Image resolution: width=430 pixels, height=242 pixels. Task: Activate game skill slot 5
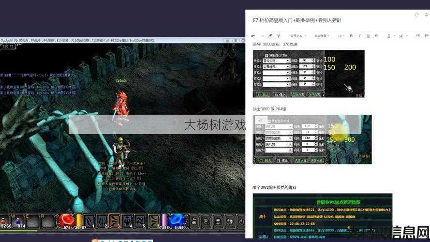click(x=140, y=221)
